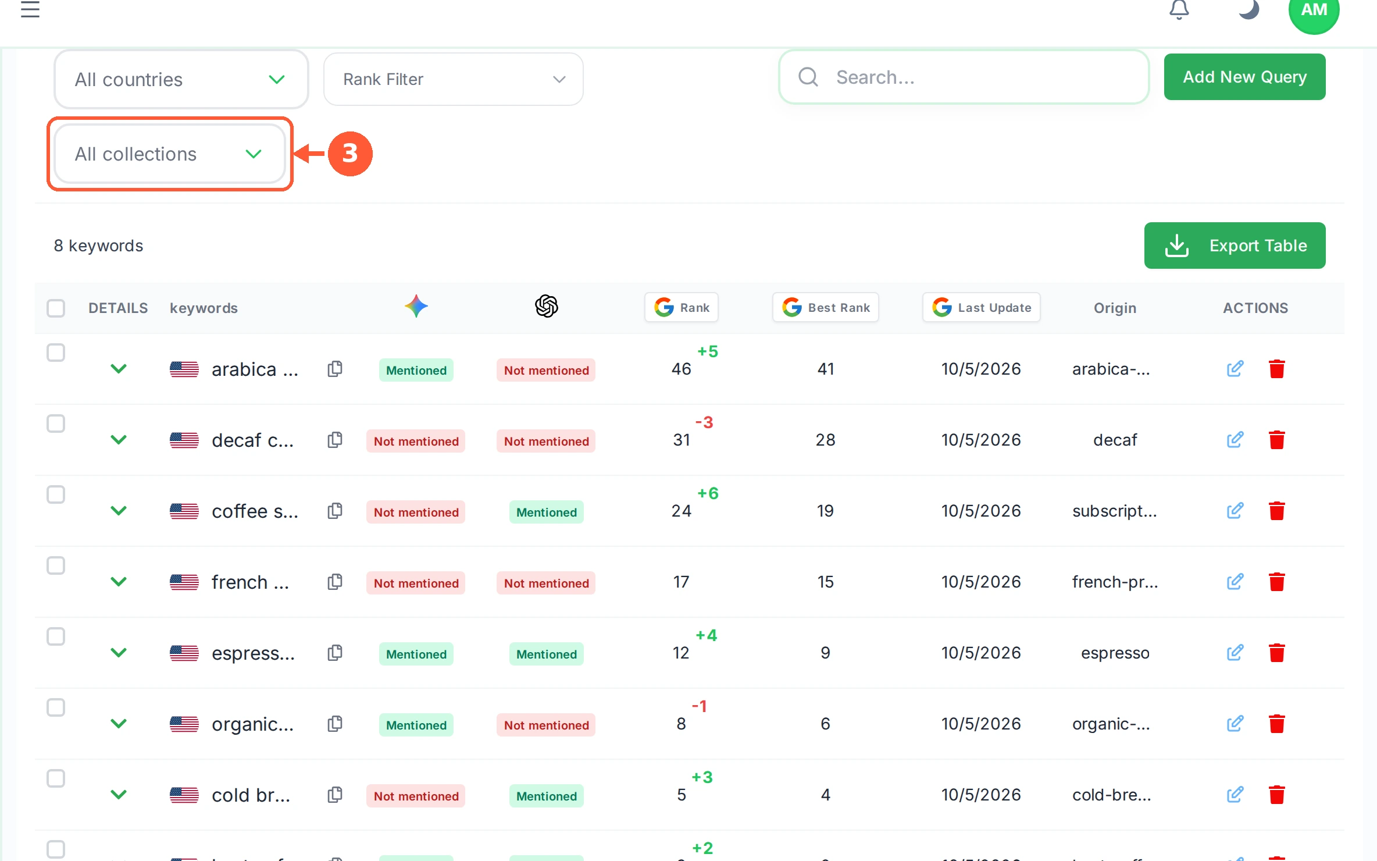This screenshot has width=1377, height=861.
Task: Edit the arabica keyword row
Action: point(1235,369)
